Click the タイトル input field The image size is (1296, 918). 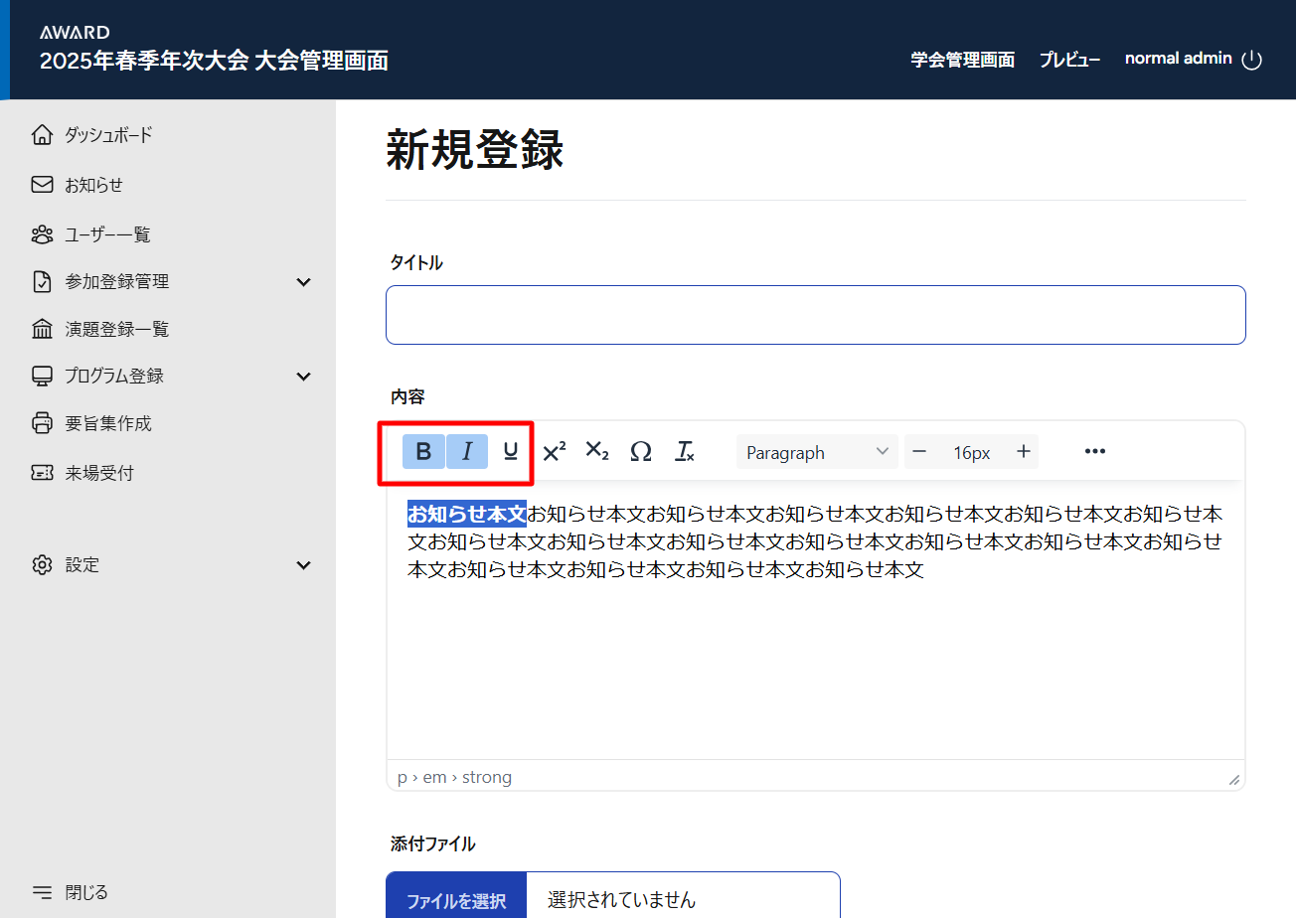(815, 315)
